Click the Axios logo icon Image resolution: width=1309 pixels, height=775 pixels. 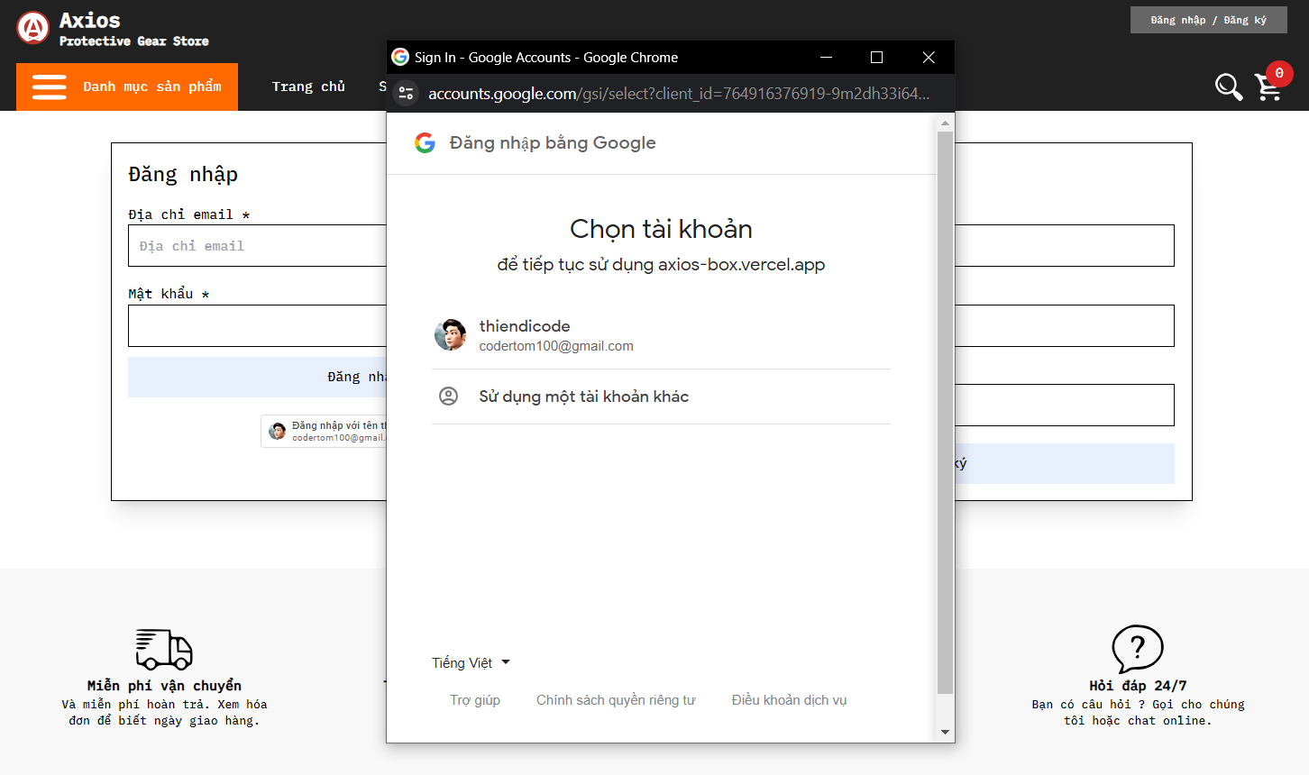33,28
